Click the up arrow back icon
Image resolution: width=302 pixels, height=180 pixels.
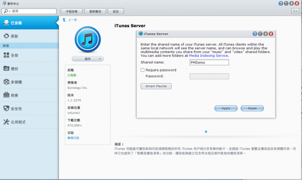[64, 20]
